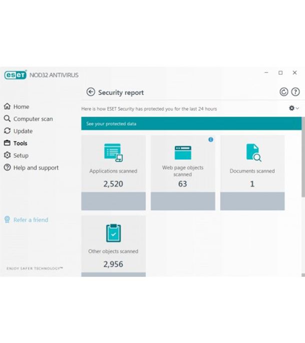Viewport: 305px width, 343px height.
Task: Click the ESET logo
Action: coord(16,75)
